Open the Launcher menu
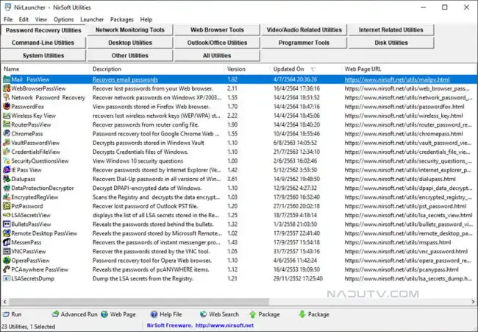This screenshot has height=332, width=478. tap(92, 20)
